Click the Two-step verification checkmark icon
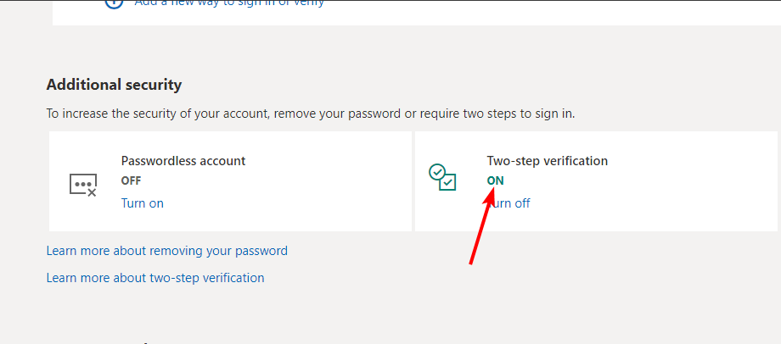Viewport: 781px width, 344px height. point(442,177)
